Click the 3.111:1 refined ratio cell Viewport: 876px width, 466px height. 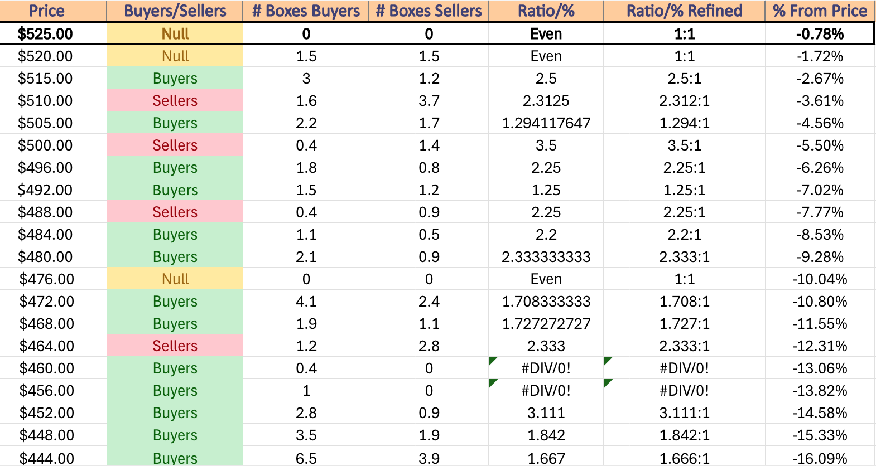(684, 412)
